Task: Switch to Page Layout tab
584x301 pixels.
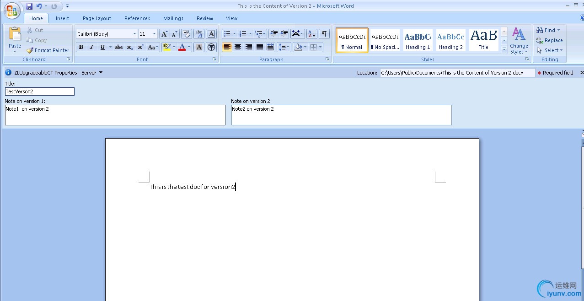Action: pyautogui.click(x=97, y=18)
